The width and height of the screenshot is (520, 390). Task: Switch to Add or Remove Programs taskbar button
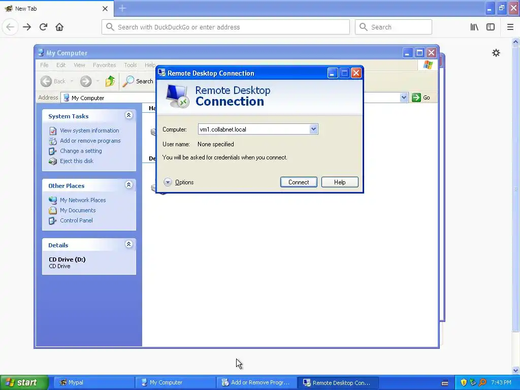click(x=256, y=382)
